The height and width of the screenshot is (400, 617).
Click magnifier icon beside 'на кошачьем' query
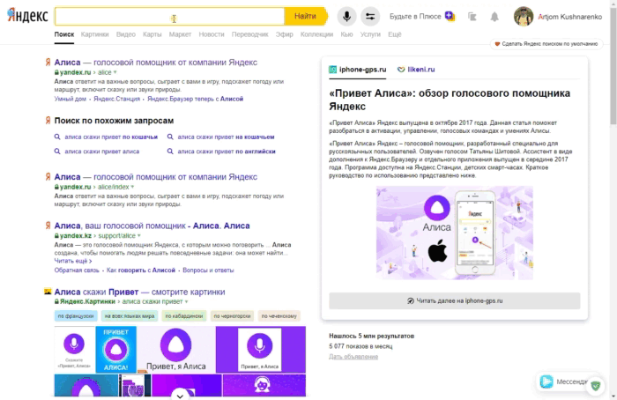(x=170, y=137)
